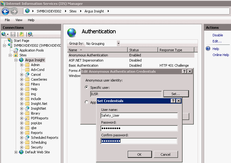Click the Cancel application icon in tree
The width and height of the screenshot is (231, 163).
coord(27,75)
